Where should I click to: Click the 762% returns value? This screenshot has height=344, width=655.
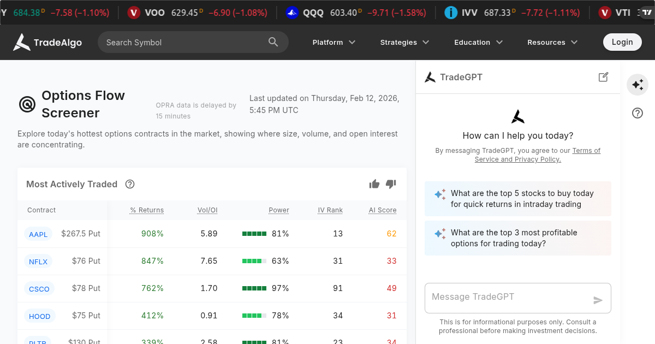coord(152,288)
